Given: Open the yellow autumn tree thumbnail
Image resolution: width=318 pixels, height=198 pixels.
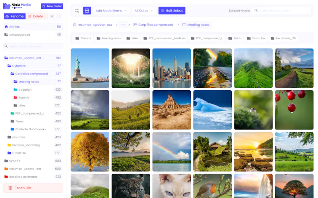Looking at the screenshot, I should (x=90, y=152).
